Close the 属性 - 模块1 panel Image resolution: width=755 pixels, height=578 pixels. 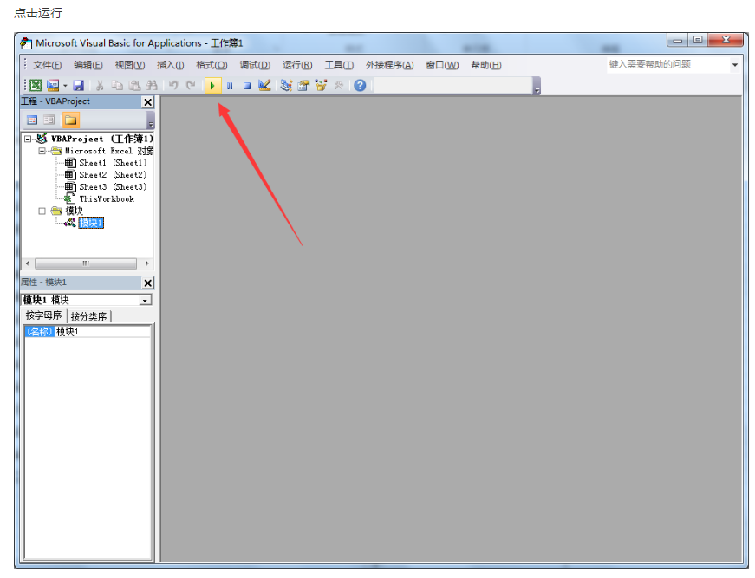click(x=148, y=283)
